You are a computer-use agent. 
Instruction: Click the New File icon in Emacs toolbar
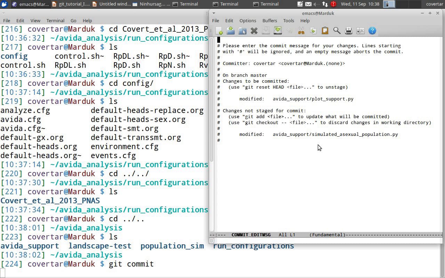tap(219, 31)
